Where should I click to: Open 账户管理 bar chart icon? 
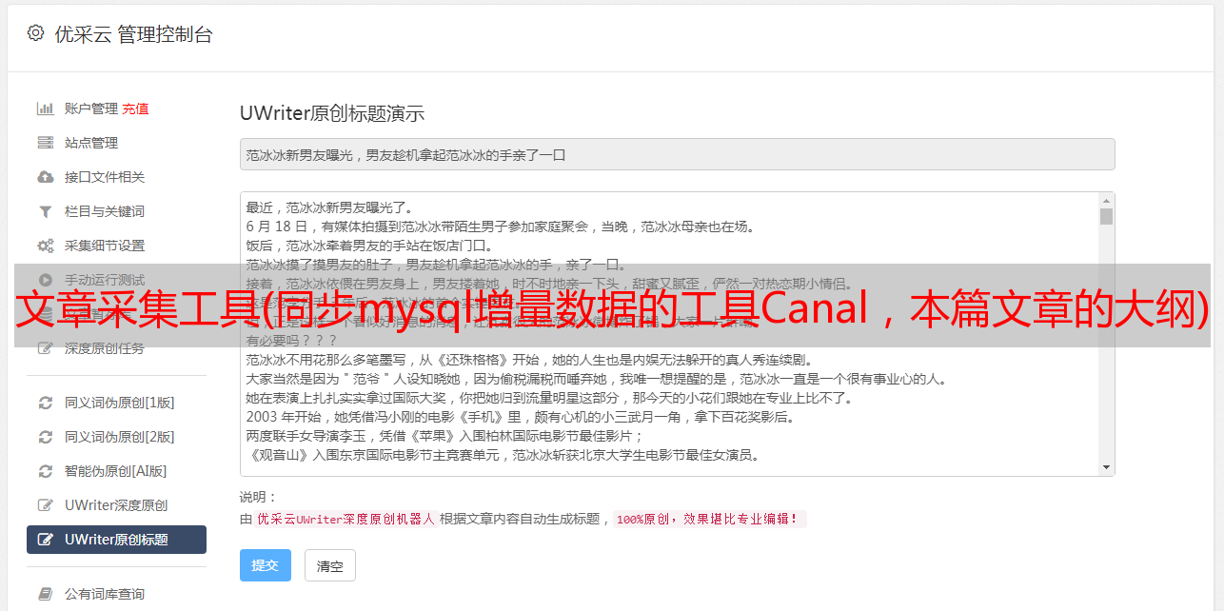(x=45, y=108)
